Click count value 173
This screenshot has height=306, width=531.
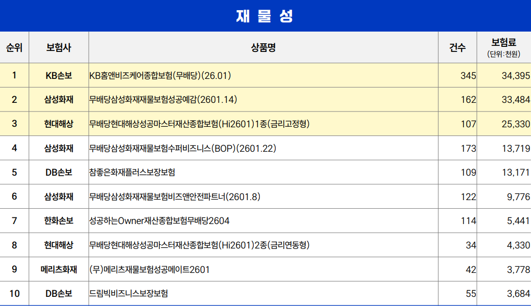pos(468,149)
